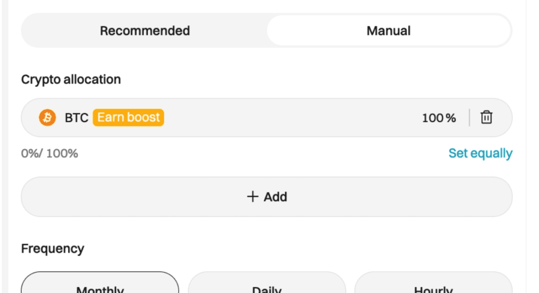The image size is (539, 293).
Task: Click Set equally link
Action: pos(480,153)
